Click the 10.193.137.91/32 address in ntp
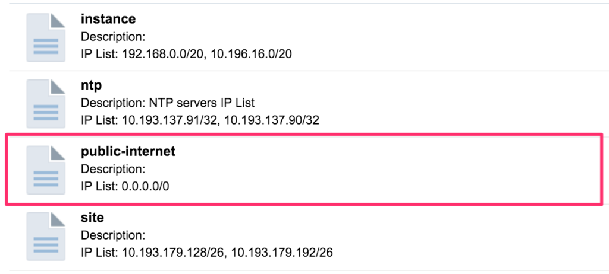 click(170, 120)
